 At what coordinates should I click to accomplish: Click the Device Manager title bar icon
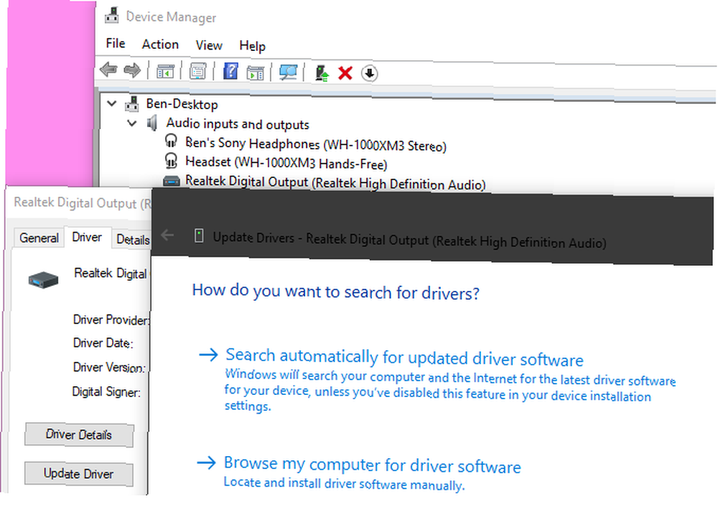112,16
